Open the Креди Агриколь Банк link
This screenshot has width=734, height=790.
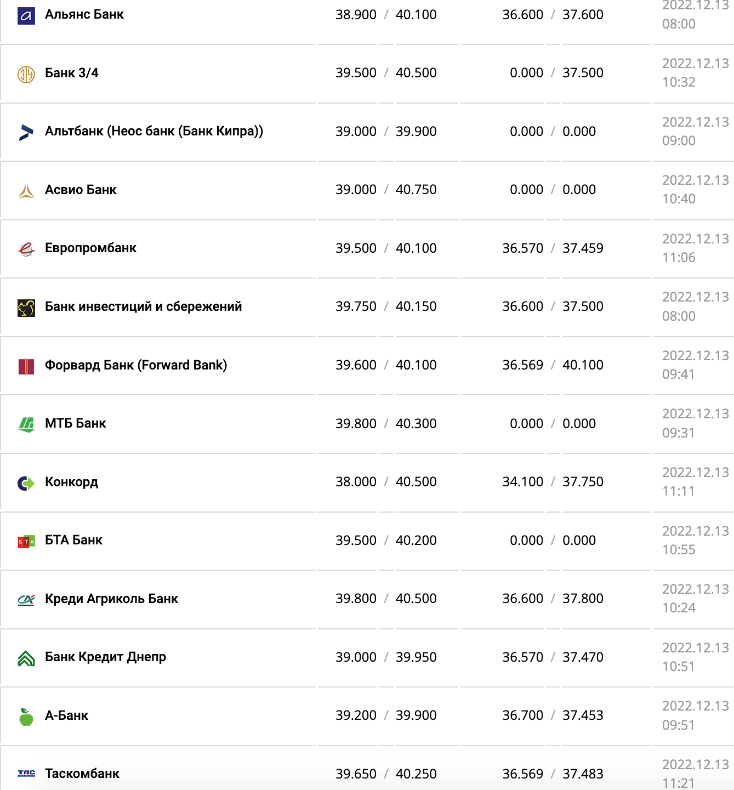[111, 599]
